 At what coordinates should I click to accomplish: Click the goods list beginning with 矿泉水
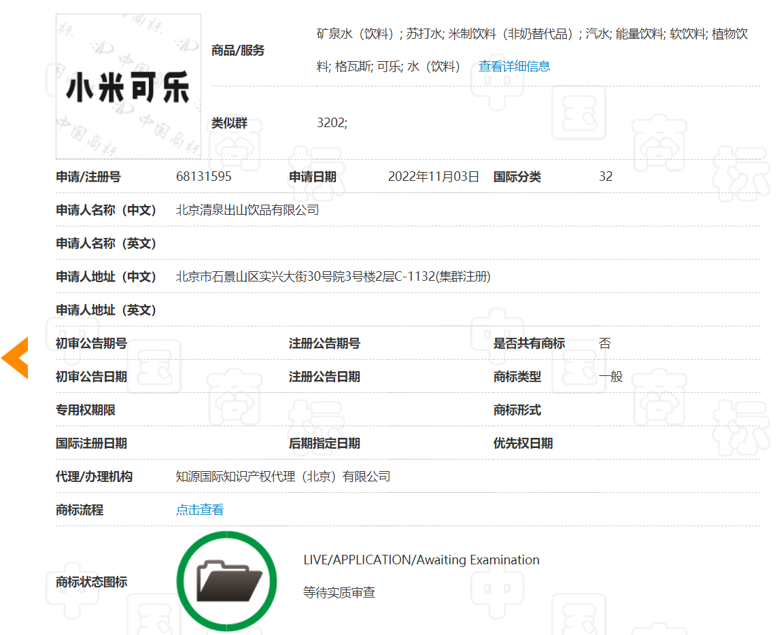point(532,34)
